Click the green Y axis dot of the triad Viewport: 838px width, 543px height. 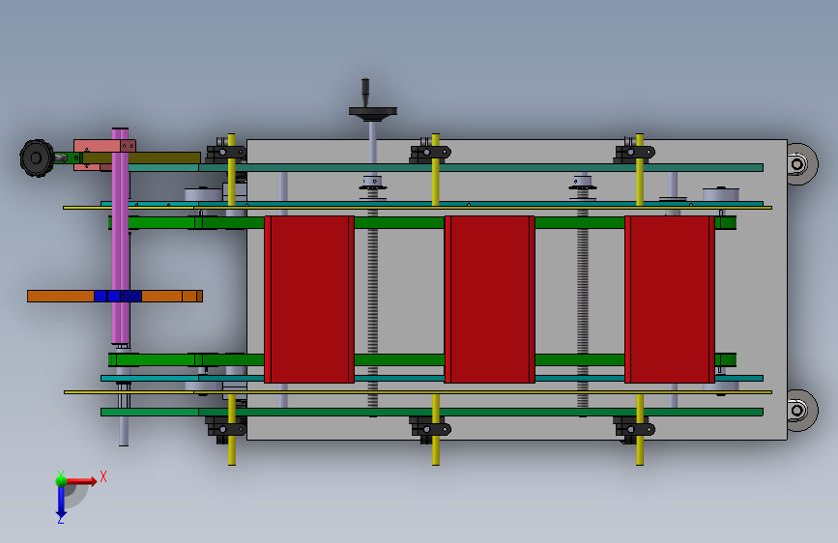[x=61, y=480]
